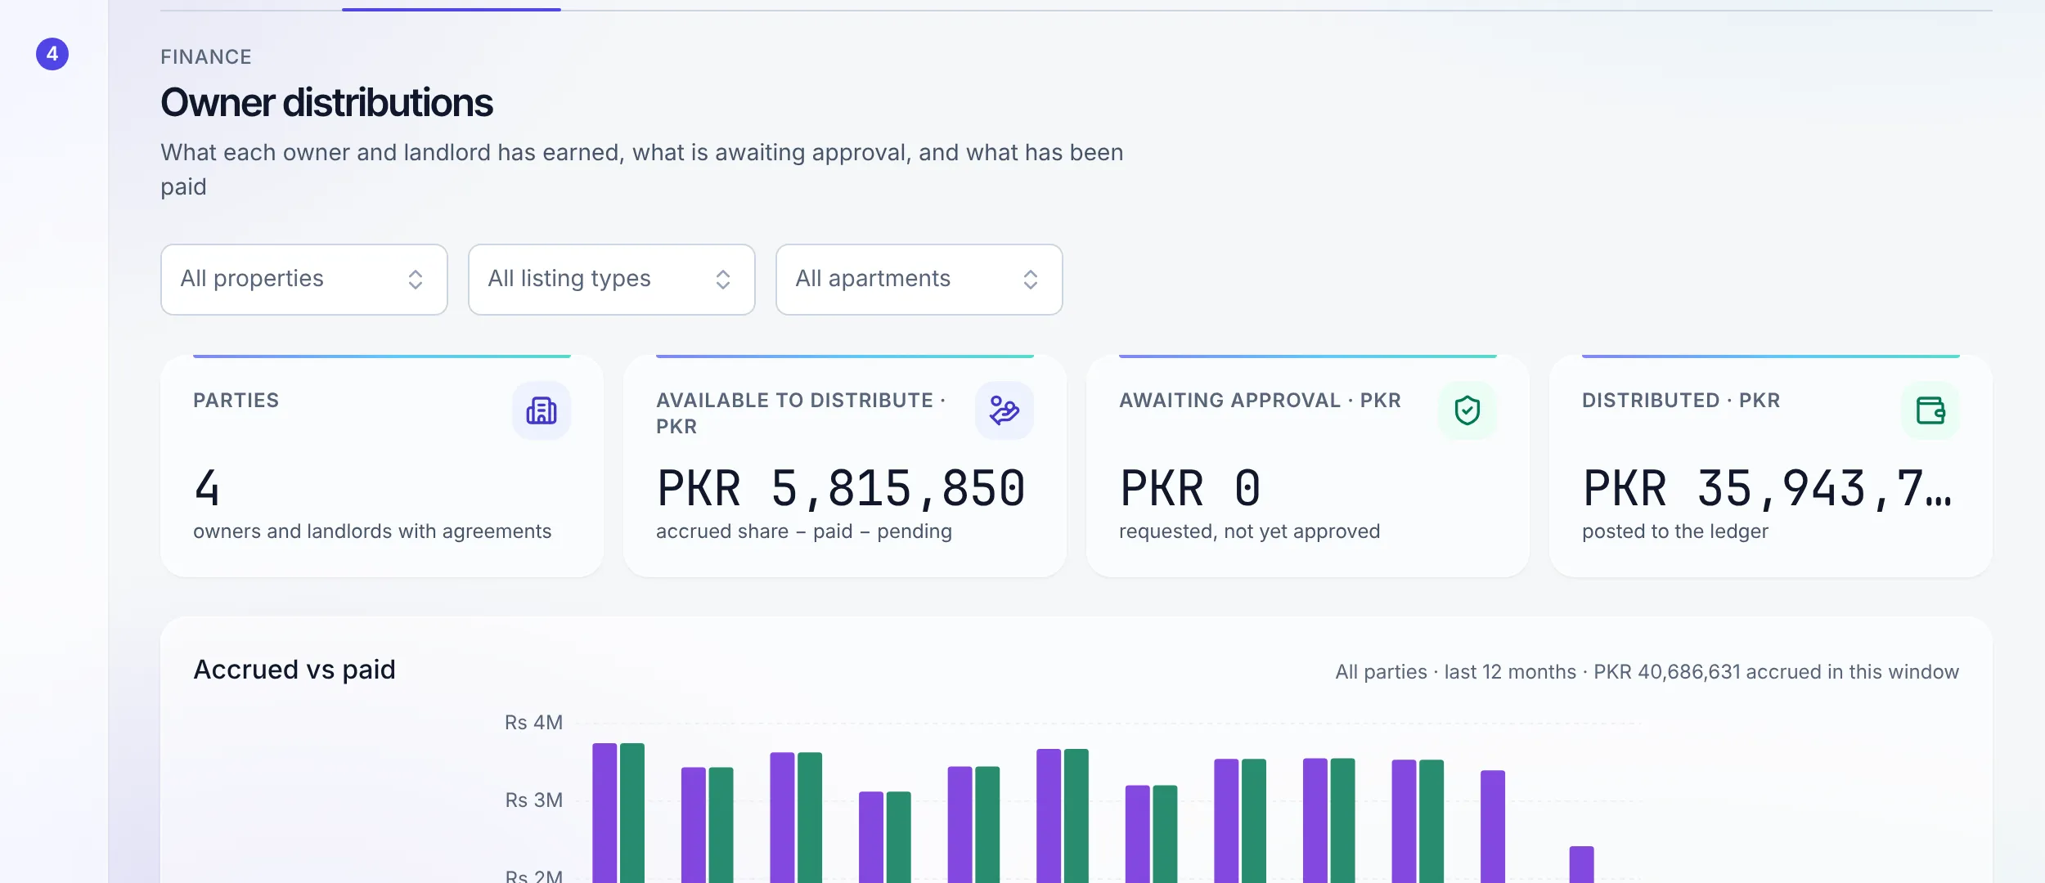2045x883 pixels.
Task: Click the Rs 4M axis label
Action: (533, 723)
